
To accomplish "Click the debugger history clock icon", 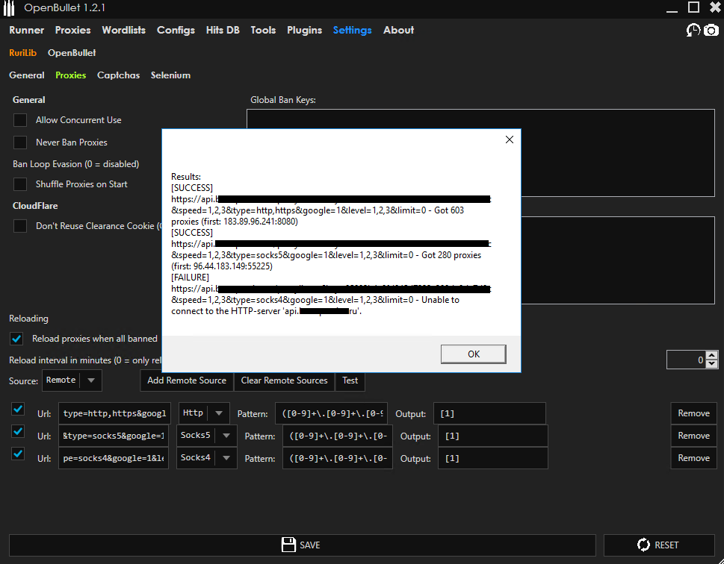I will coord(693,30).
